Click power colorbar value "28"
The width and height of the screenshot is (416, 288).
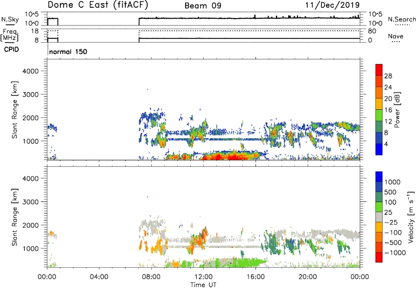(x=388, y=76)
